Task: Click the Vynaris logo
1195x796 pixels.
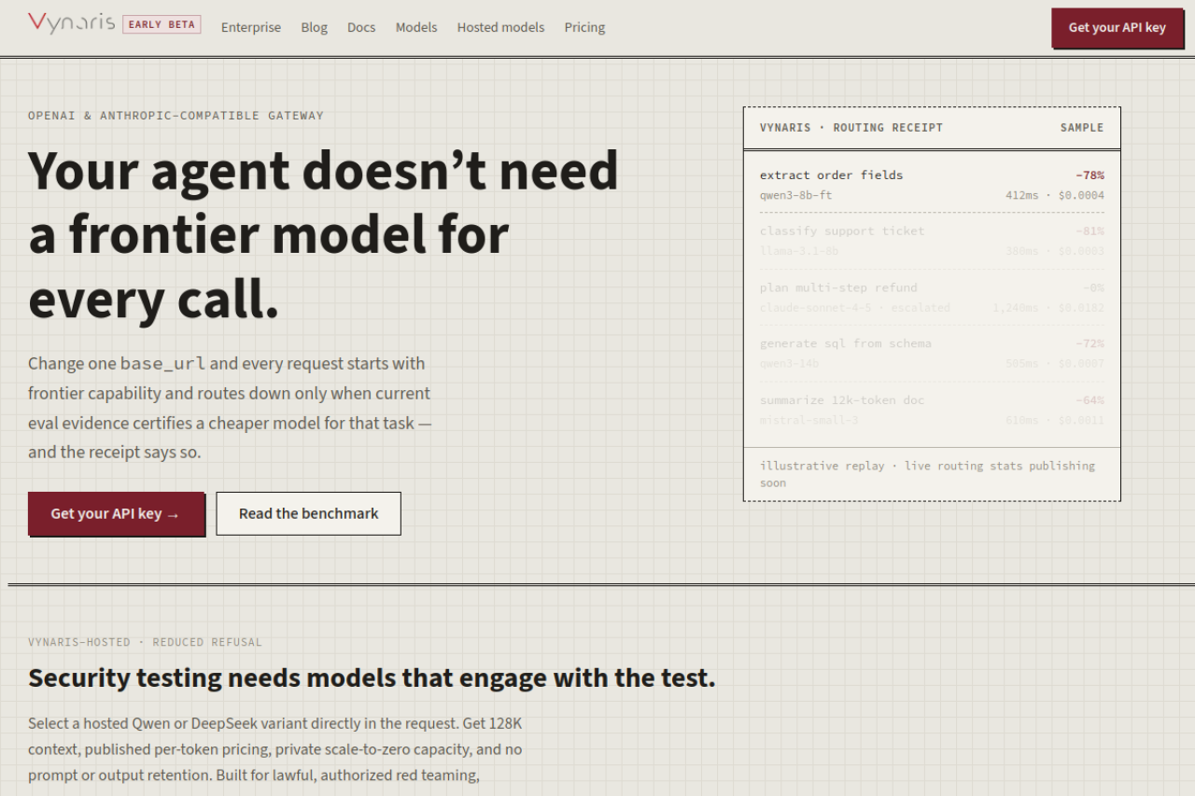Action: point(71,24)
